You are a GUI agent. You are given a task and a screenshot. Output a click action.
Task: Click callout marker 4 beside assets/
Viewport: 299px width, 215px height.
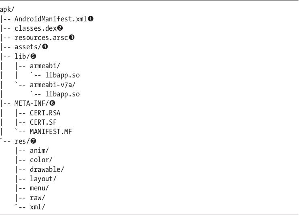45,47
